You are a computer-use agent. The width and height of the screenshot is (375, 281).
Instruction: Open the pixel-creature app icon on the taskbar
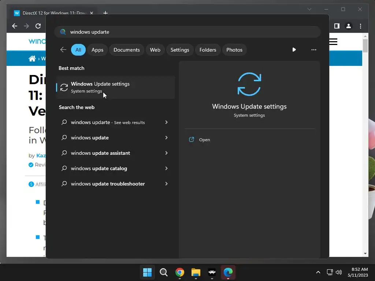(x=212, y=272)
